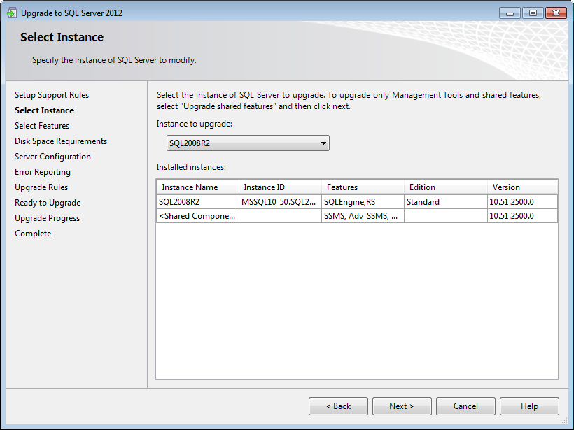Image resolution: width=574 pixels, height=430 pixels.
Task: Click the Standard edition cell
Action: (x=445, y=202)
